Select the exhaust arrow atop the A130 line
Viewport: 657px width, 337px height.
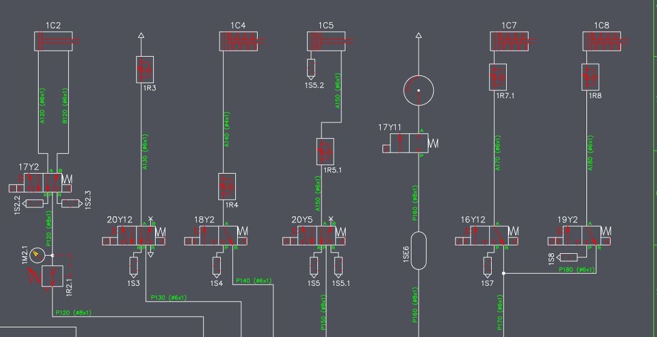141,36
